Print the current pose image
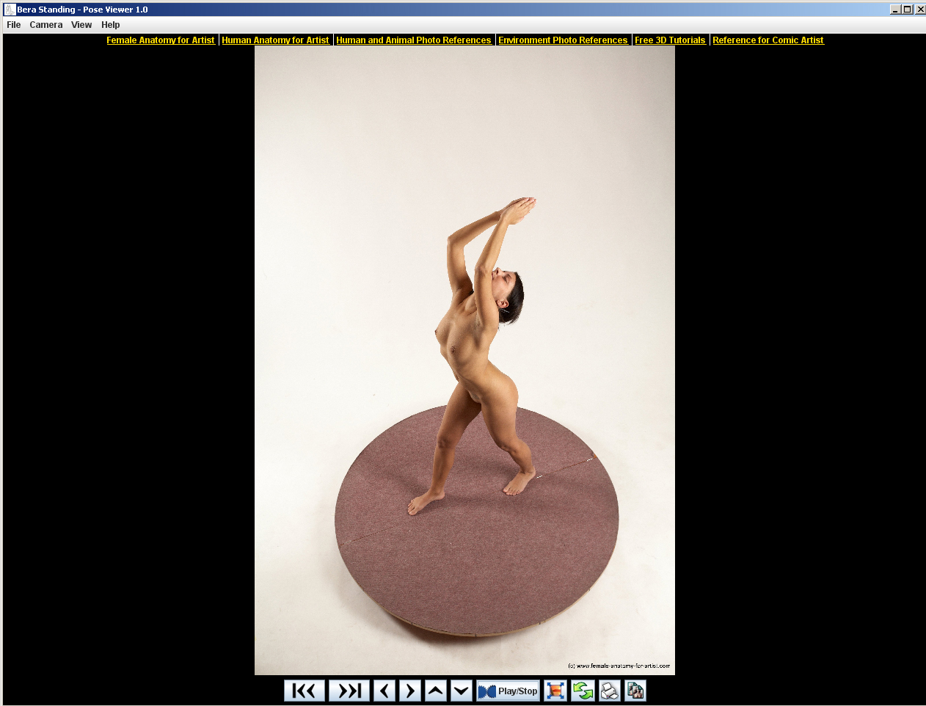926x706 pixels. coord(609,691)
